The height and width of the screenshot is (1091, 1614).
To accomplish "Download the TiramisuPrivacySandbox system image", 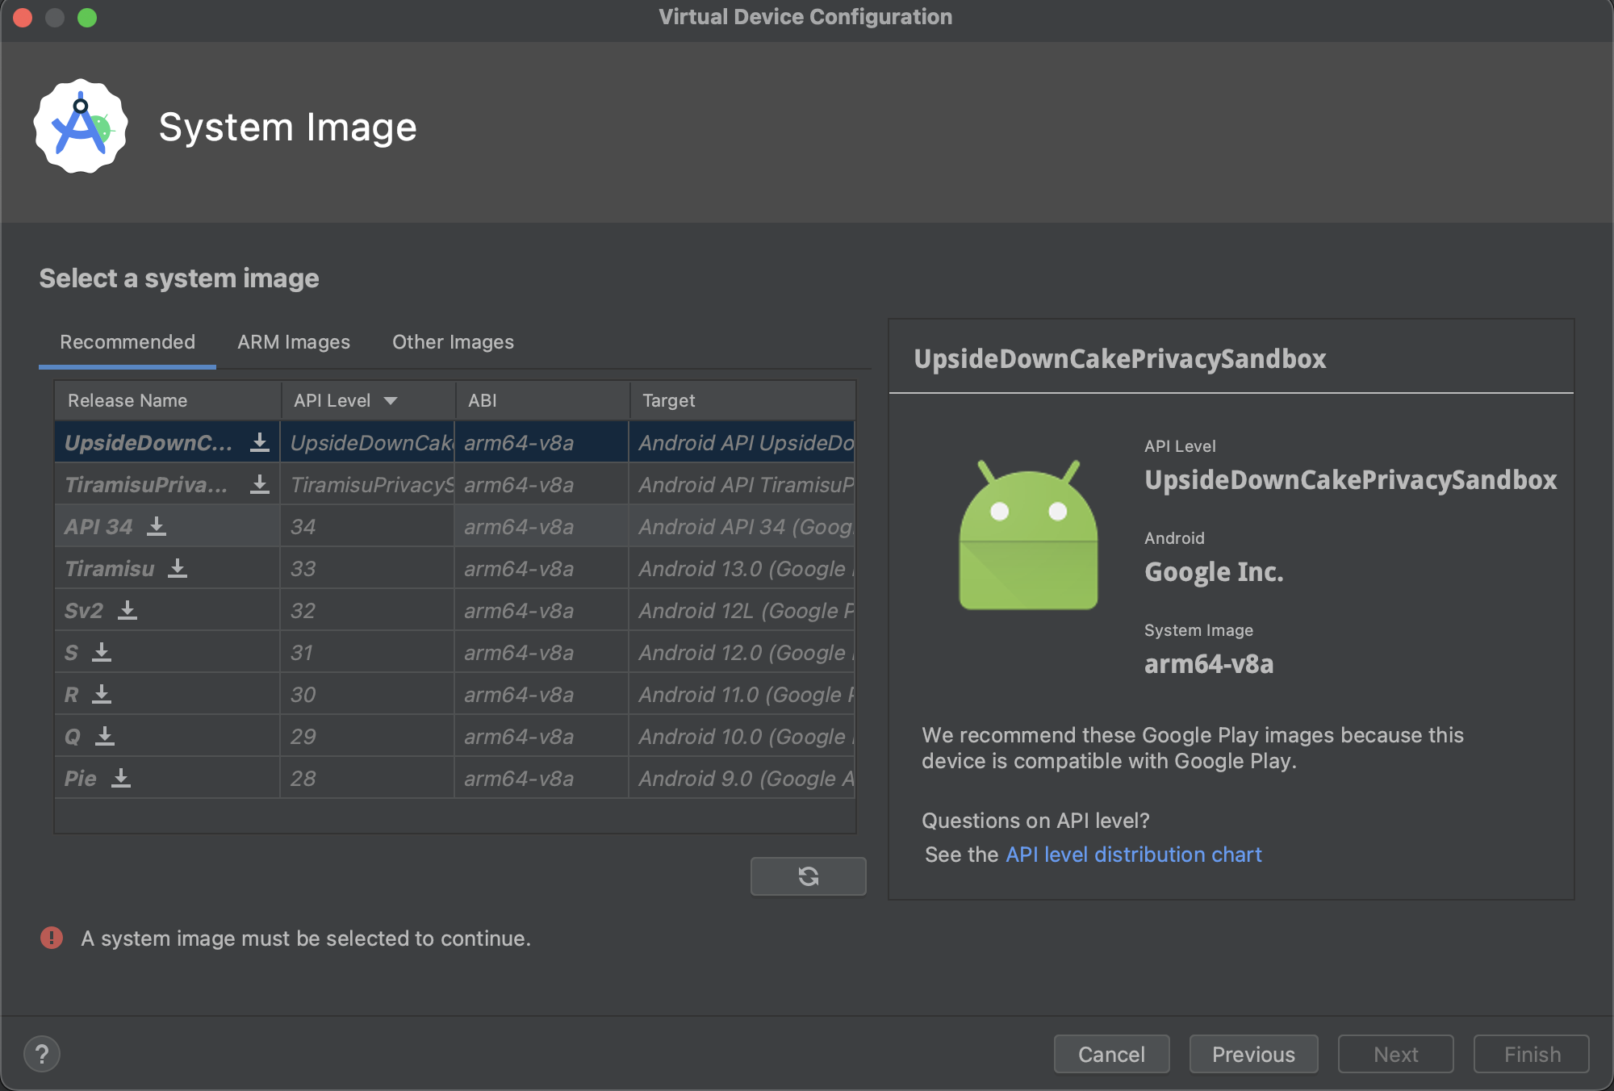I will [x=259, y=484].
